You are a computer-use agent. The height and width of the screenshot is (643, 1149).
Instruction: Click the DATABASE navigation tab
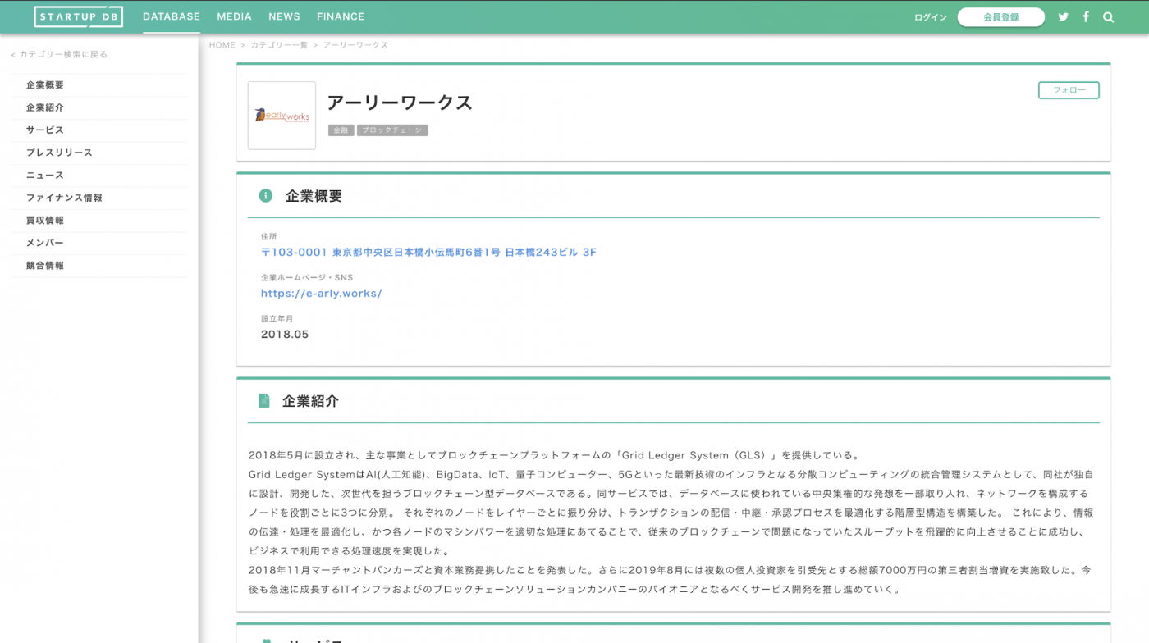(171, 16)
